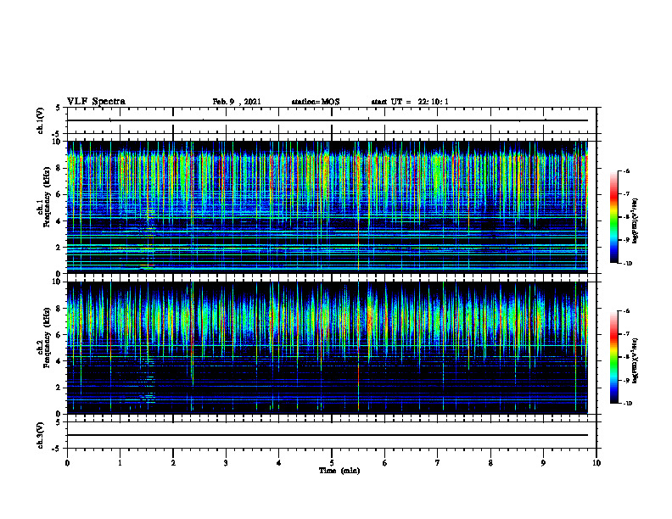Click time-axis tick label "7" at the bottom
The image size is (672, 519).
pyautogui.click(x=438, y=463)
